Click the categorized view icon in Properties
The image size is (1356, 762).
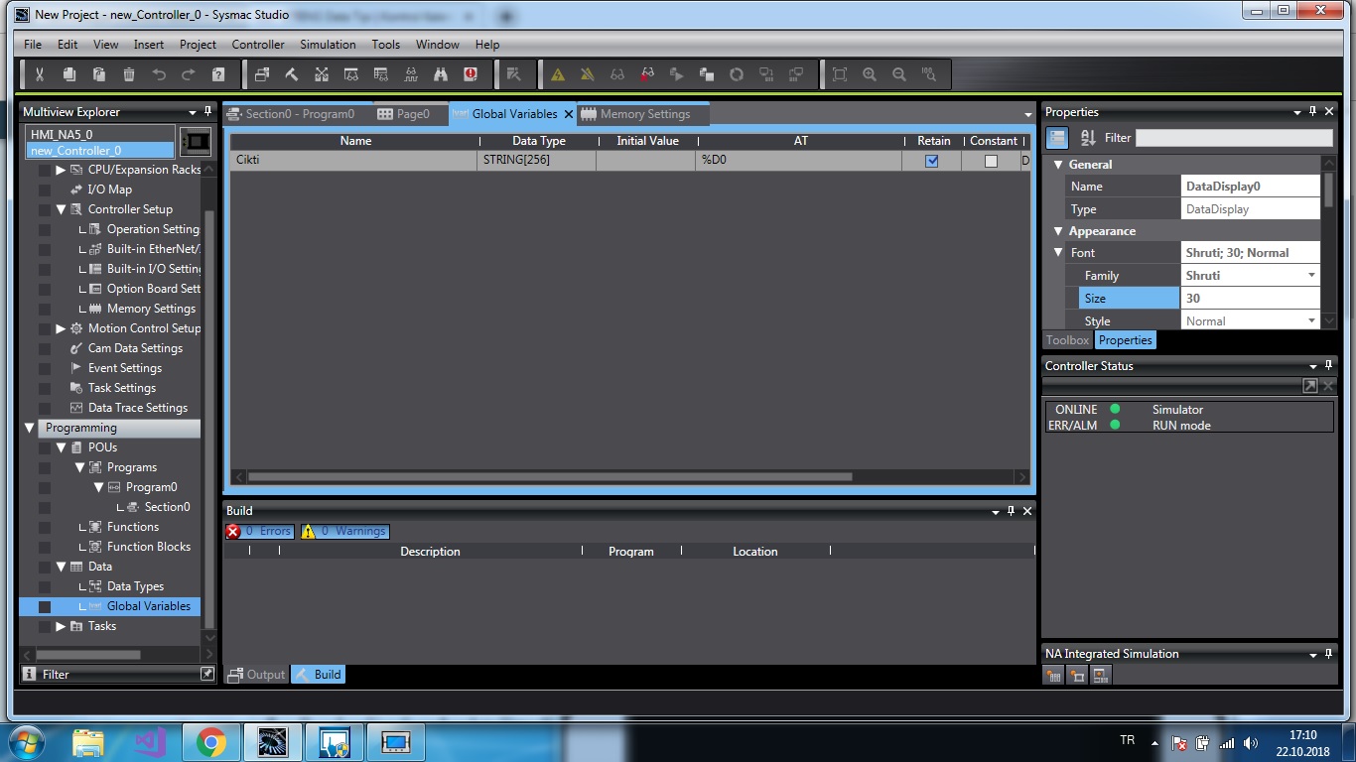point(1057,138)
